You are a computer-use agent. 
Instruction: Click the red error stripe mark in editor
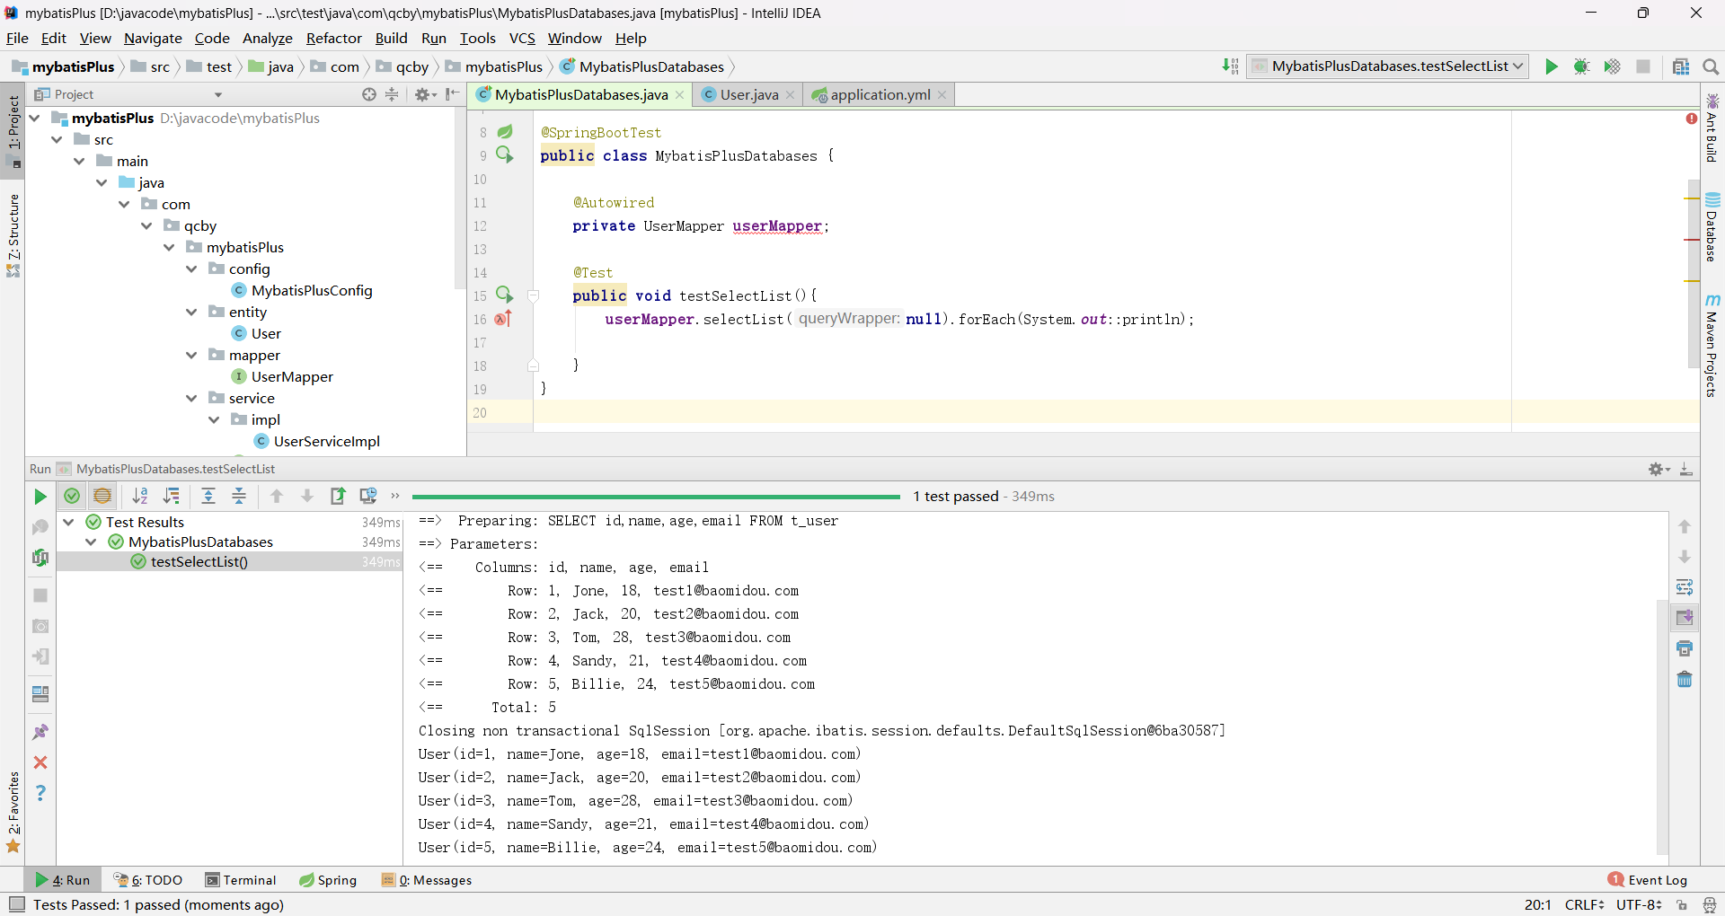(x=1693, y=241)
